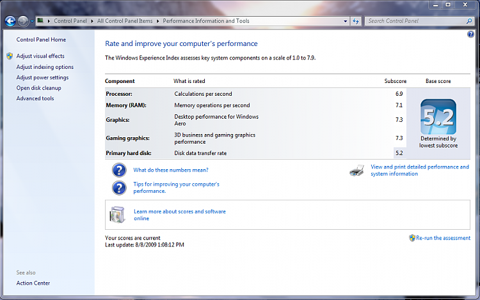Select the Graphics row label
This screenshot has height=300, width=480.
118,120
